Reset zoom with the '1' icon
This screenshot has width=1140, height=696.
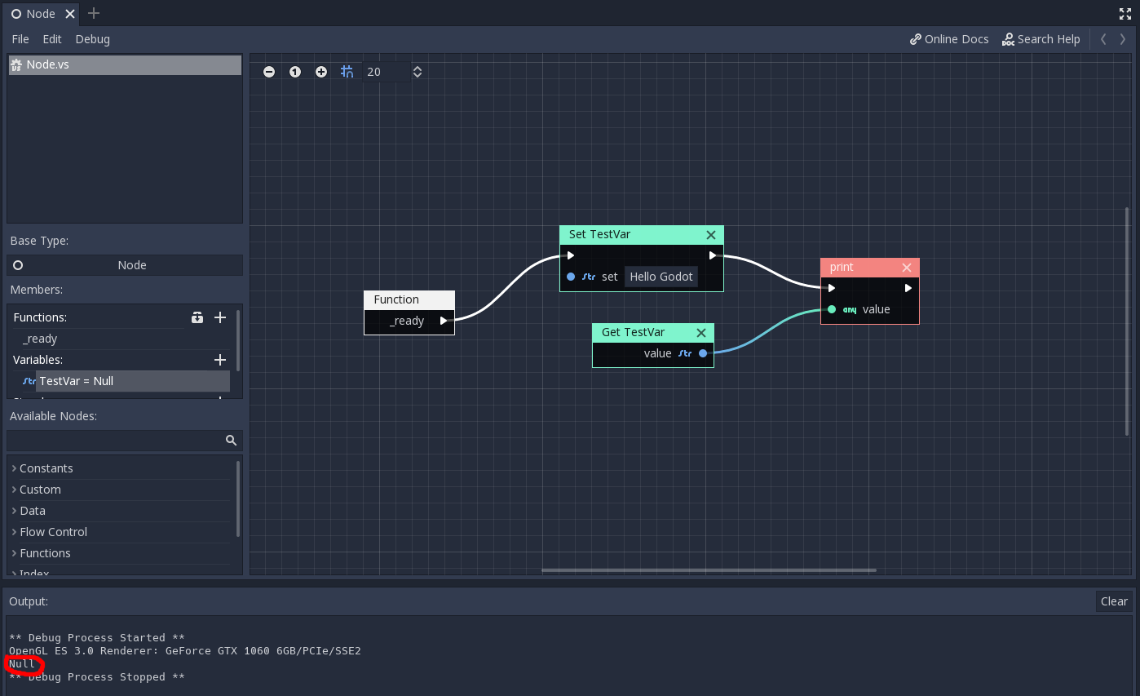[x=294, y=72]
